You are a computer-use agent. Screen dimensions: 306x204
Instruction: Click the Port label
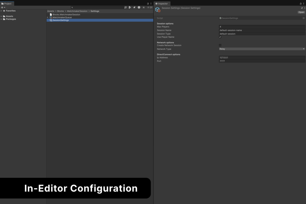(159, 61)
